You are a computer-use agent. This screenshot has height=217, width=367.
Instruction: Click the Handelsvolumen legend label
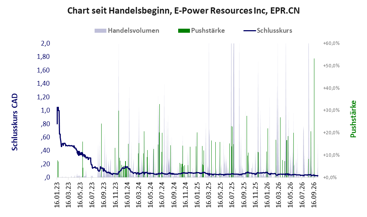133,31
